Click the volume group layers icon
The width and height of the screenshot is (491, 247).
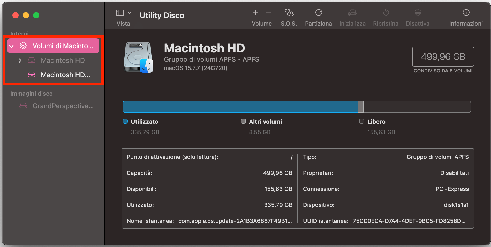click(23, 46)
